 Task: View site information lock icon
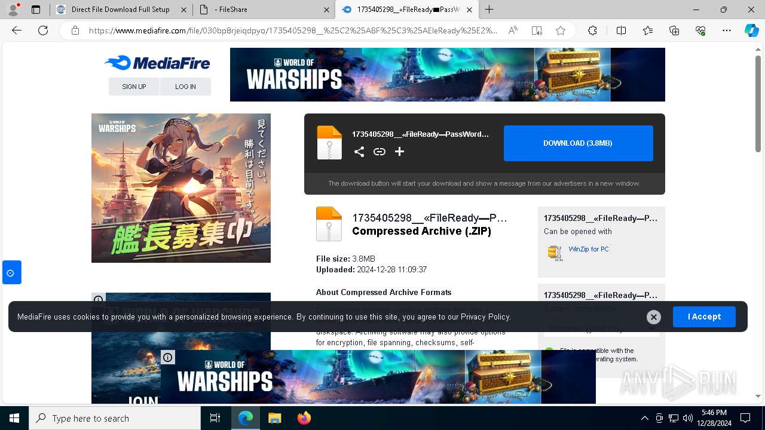click(x=75, y=30)
